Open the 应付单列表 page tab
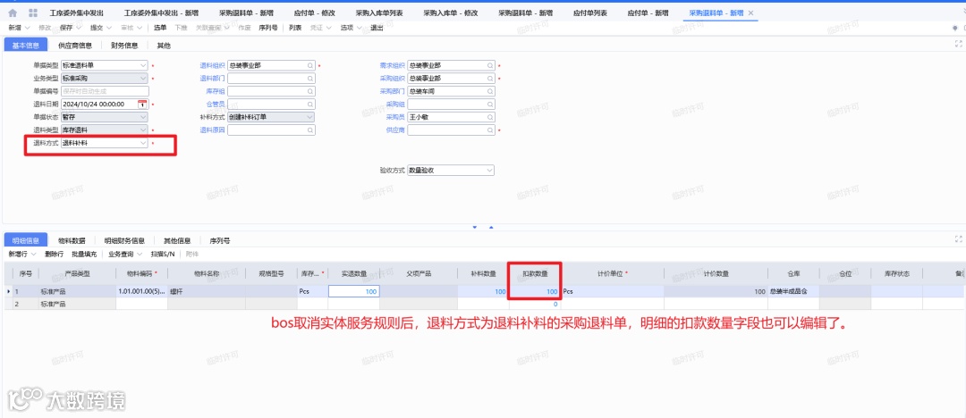 click(x=590, y=13)
